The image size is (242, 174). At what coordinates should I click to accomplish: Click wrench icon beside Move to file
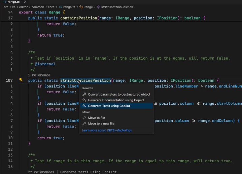pyautogui.click(x=84, y=118)
